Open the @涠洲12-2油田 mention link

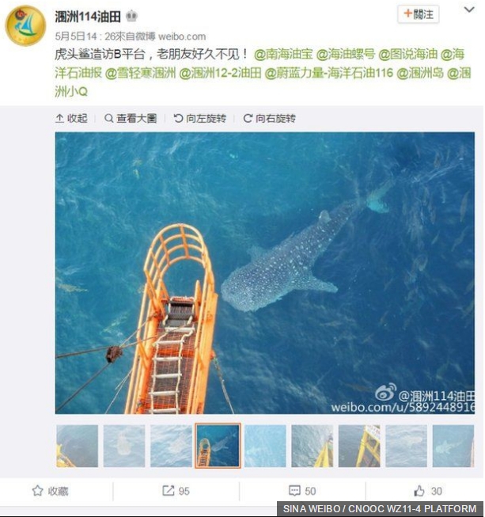[220, 73]
